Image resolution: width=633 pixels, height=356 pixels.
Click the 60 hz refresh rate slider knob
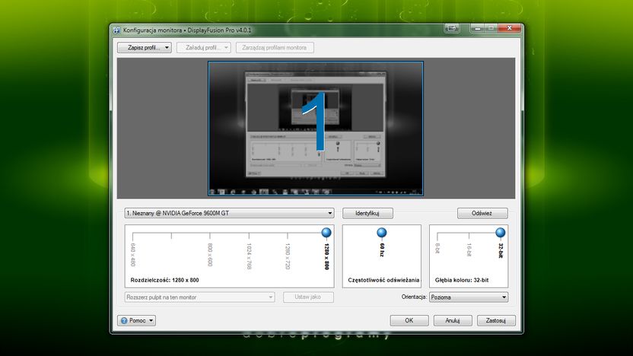(x=381, y=233)
